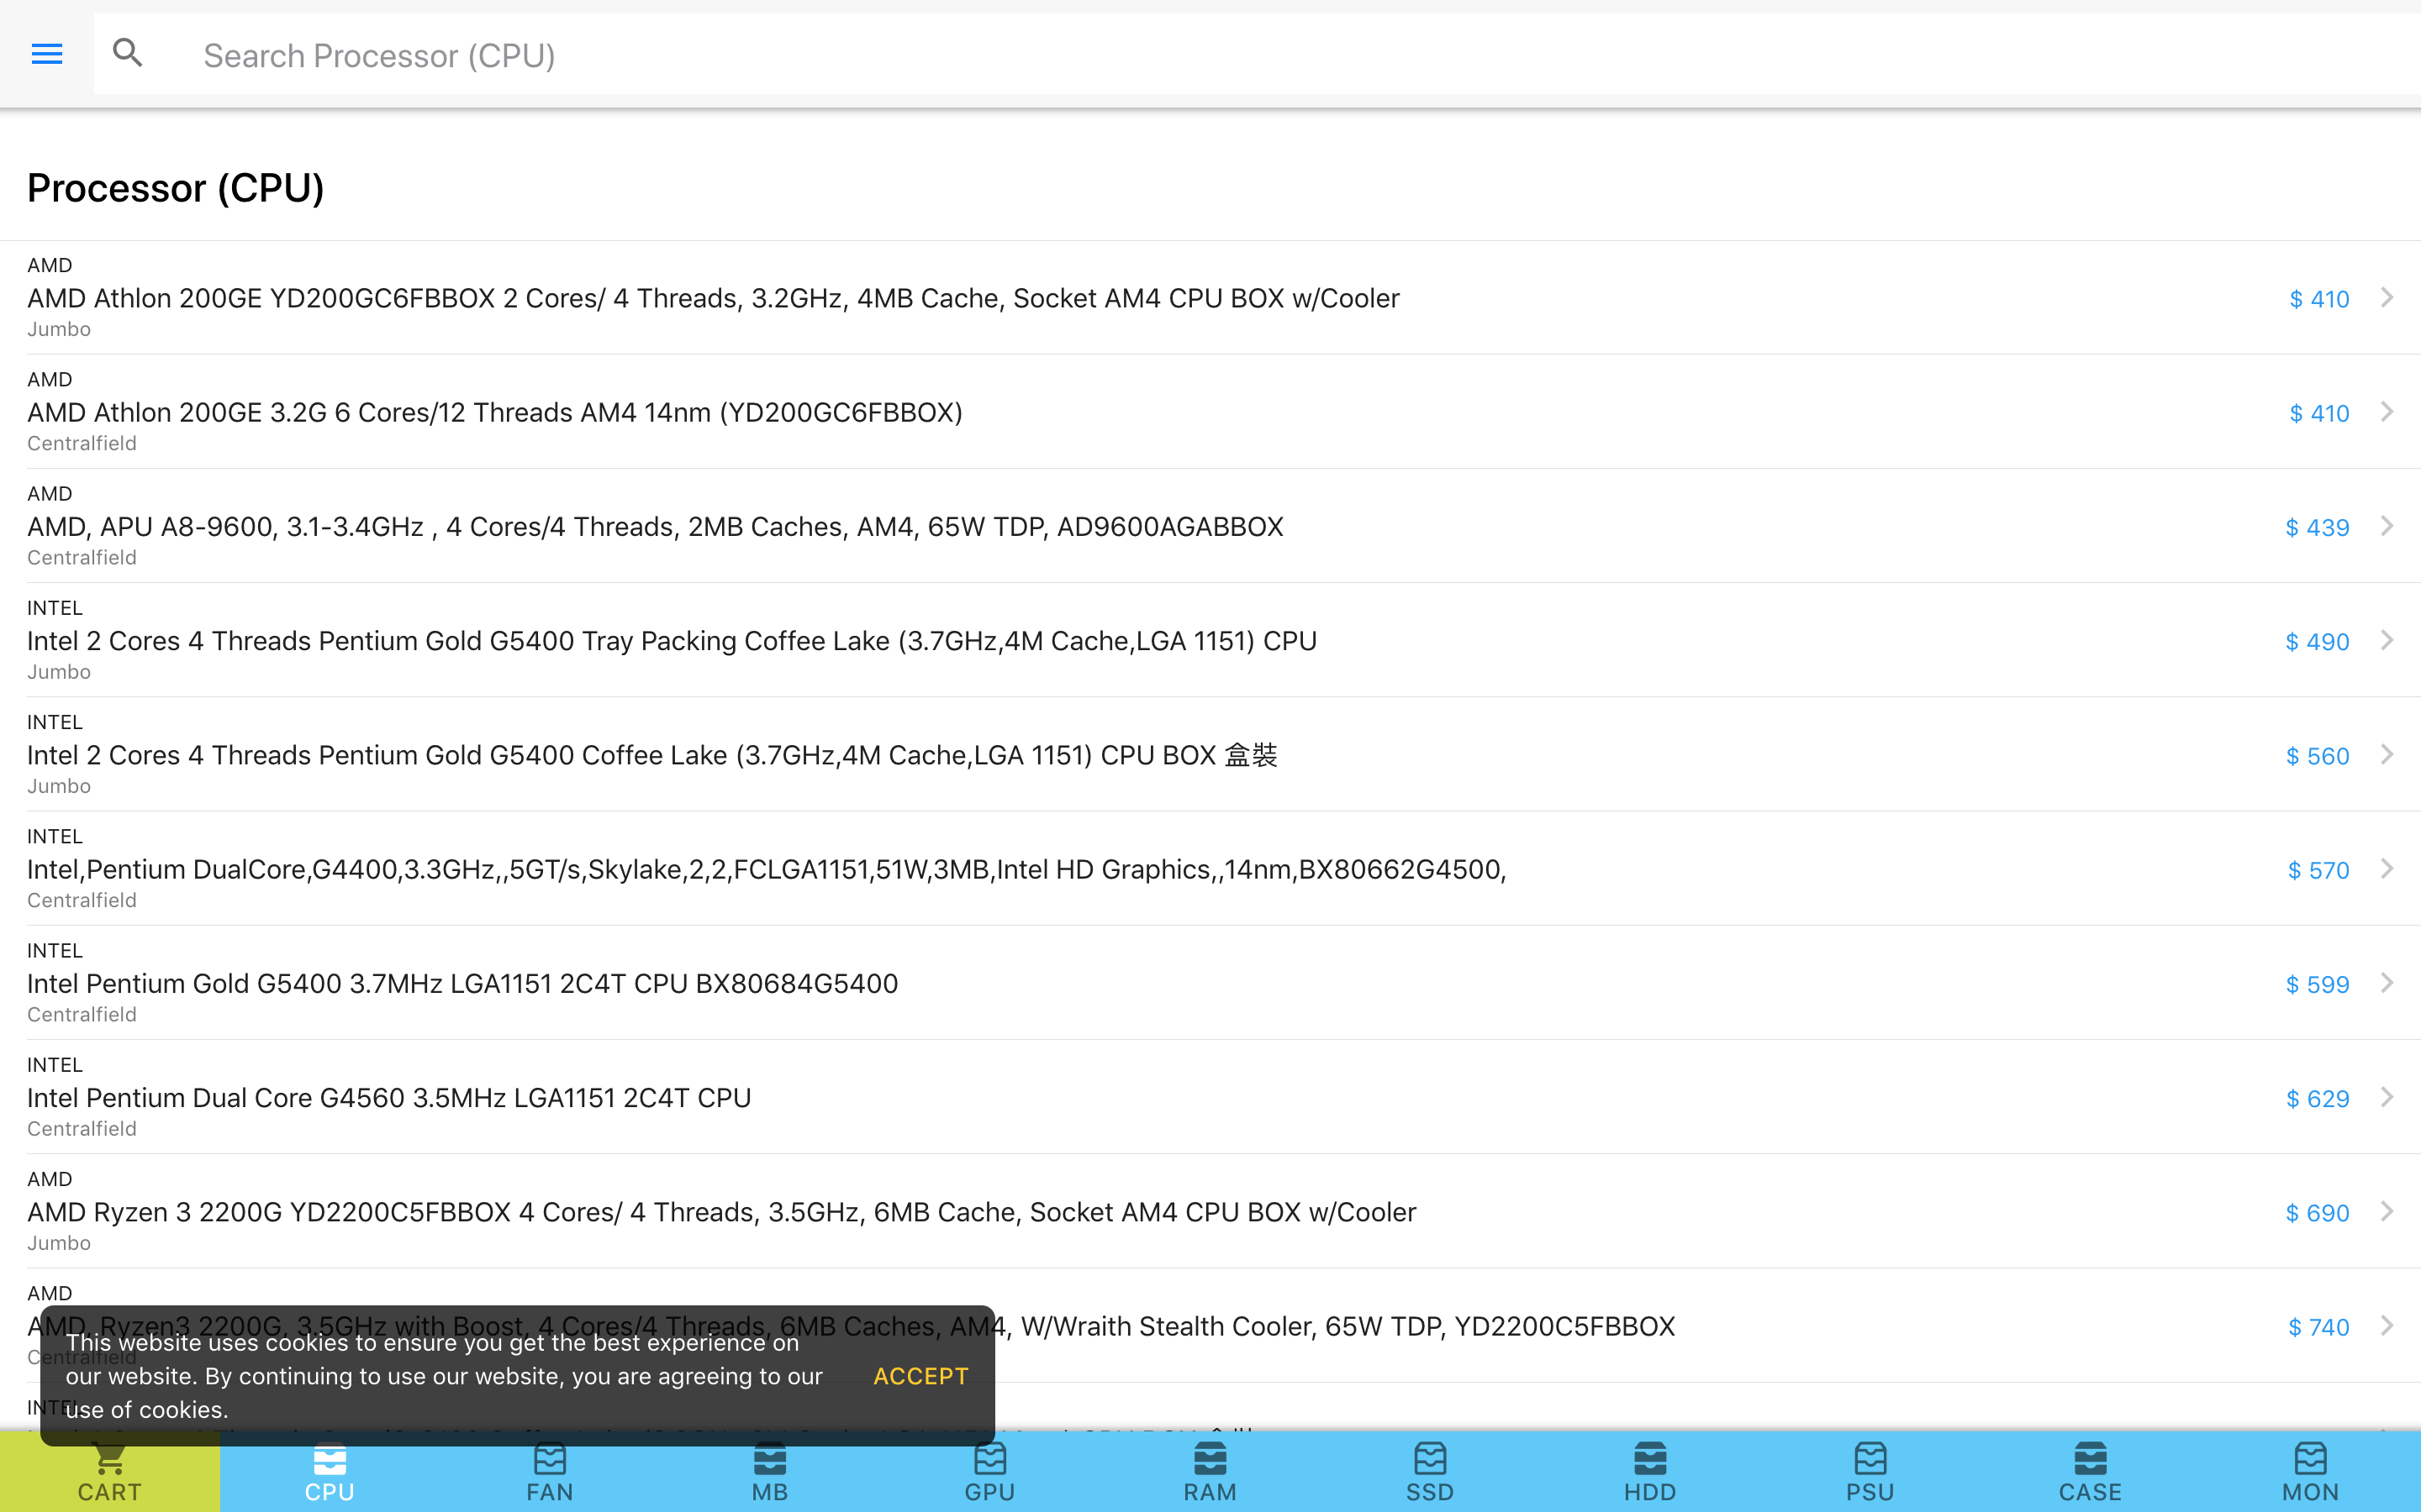Open Pentium Gold G5400 CPU BOX 盒裝 listing

1210,755
